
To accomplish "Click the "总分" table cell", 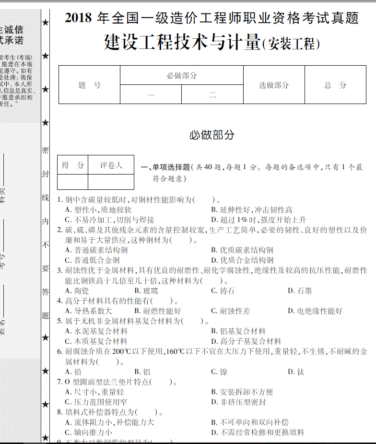I will 335,85.
